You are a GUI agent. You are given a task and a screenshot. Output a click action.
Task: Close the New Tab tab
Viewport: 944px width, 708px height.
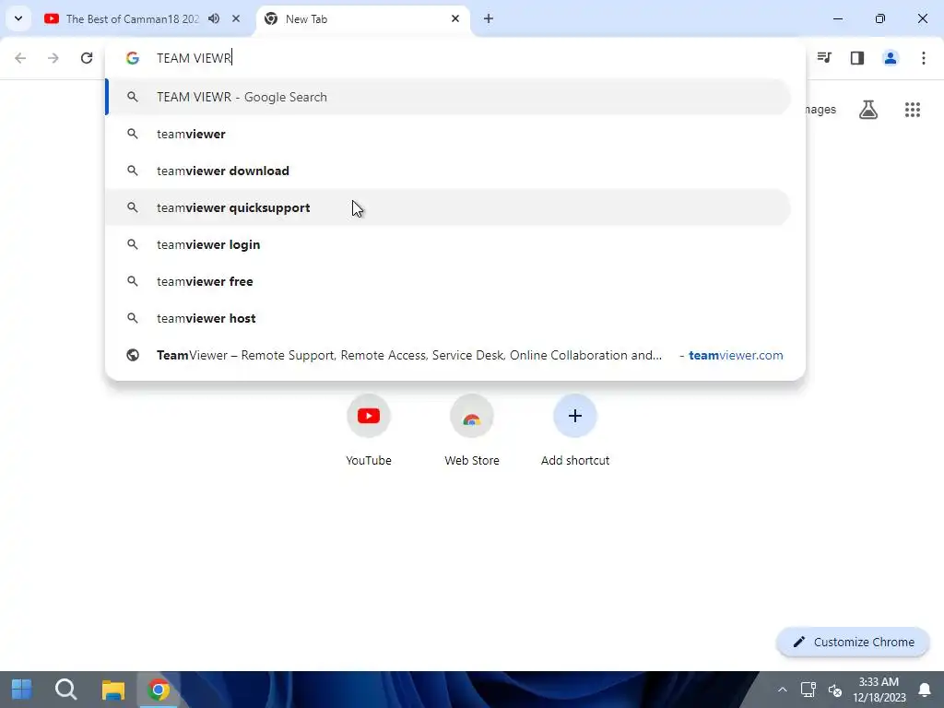(x=455, y=18)
